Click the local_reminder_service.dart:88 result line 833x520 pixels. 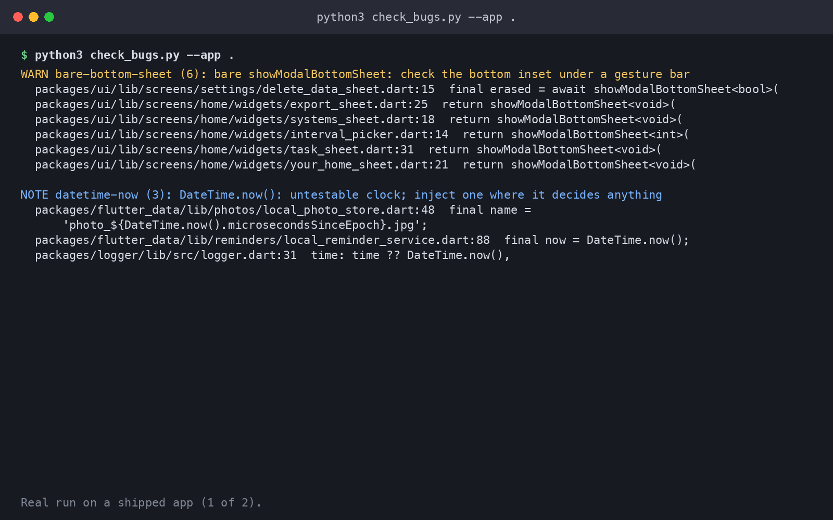[x=362, y=240]
